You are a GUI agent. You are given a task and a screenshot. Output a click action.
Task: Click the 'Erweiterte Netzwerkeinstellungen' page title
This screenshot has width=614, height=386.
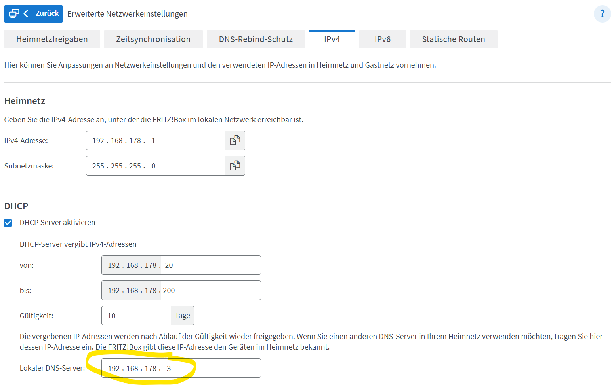pyautogui.click(x=128, y=14)
